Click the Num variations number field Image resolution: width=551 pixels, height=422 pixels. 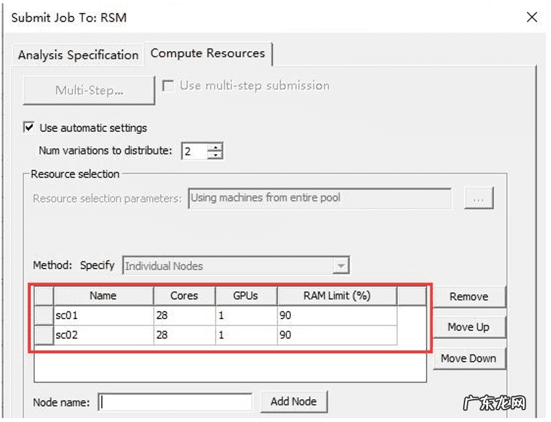[x=193, y=151]
